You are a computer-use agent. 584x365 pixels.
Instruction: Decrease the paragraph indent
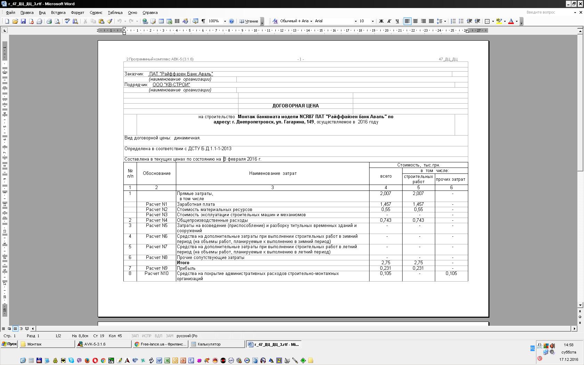tap(469, 21)
